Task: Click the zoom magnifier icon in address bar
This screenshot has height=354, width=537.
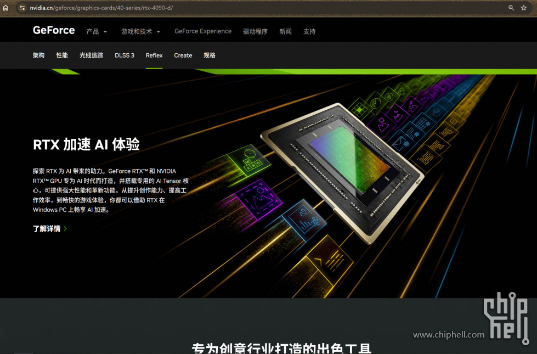Action: pyautogui.click(x=511, y=8)
